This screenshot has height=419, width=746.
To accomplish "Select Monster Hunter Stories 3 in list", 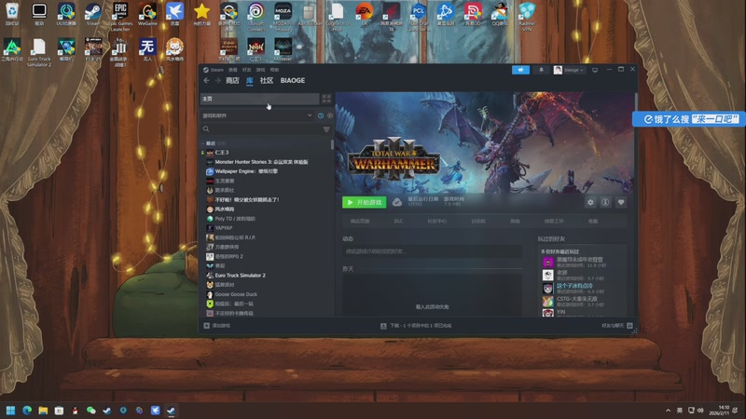I will [x=261, y=162].
